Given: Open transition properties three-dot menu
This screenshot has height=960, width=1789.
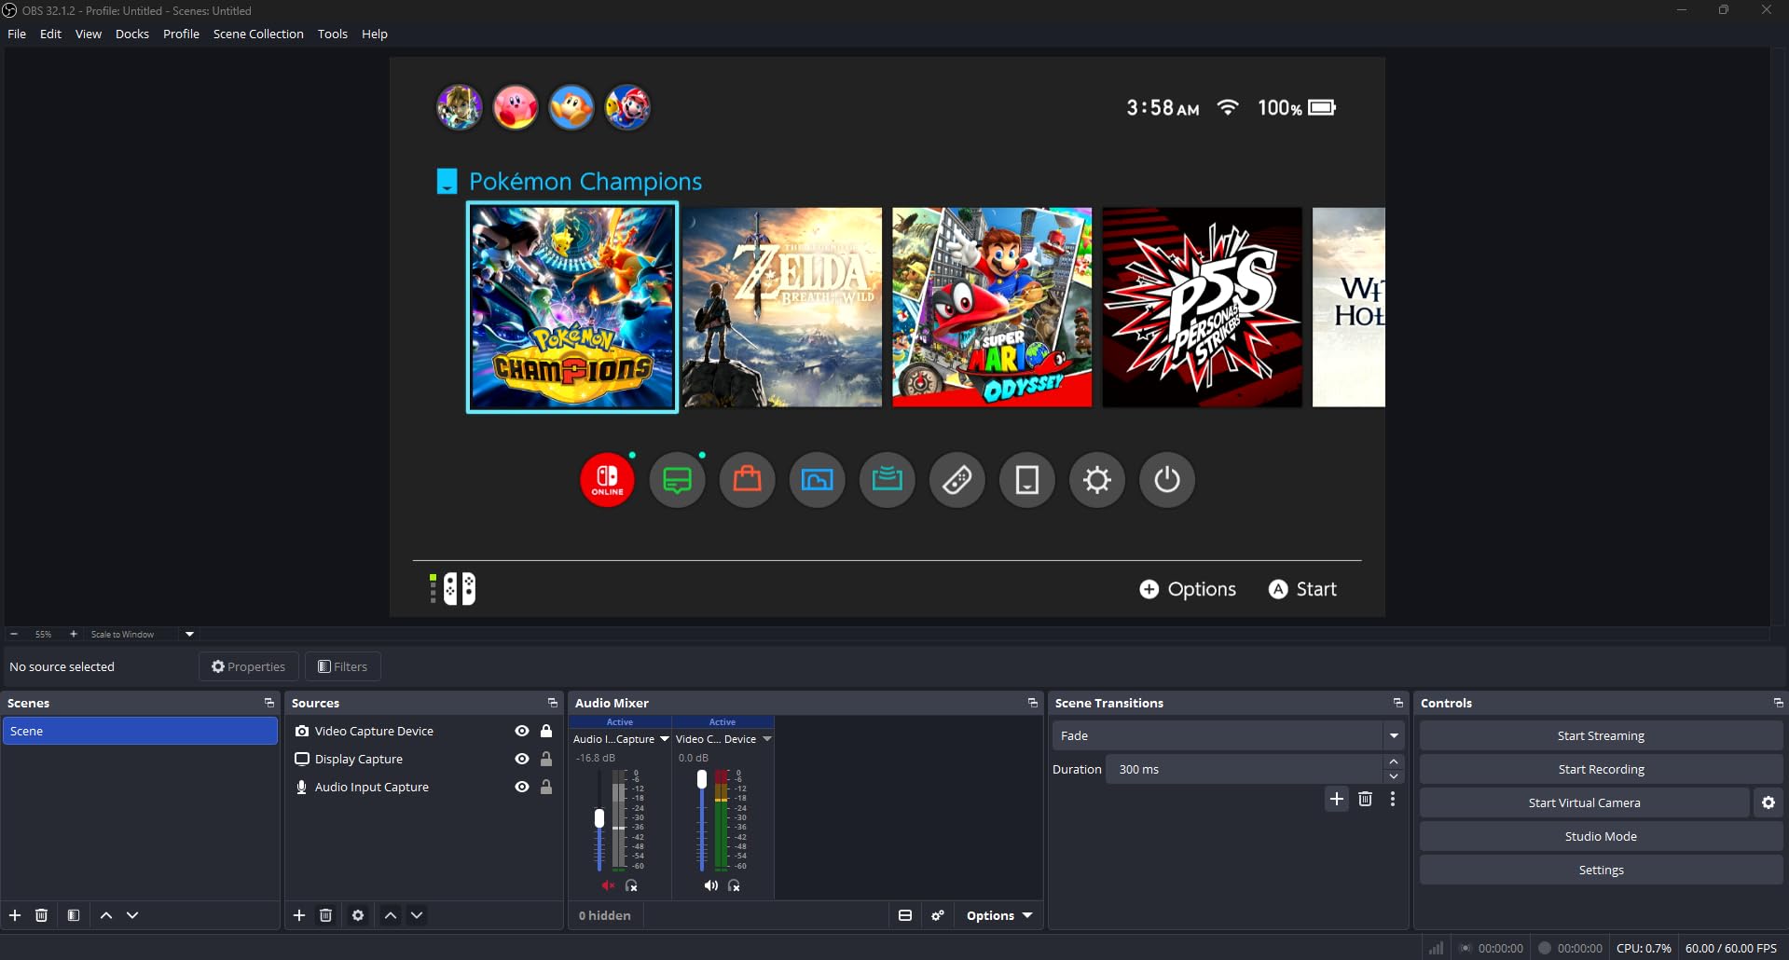Looking at the screenshot, I should 1393,799.
